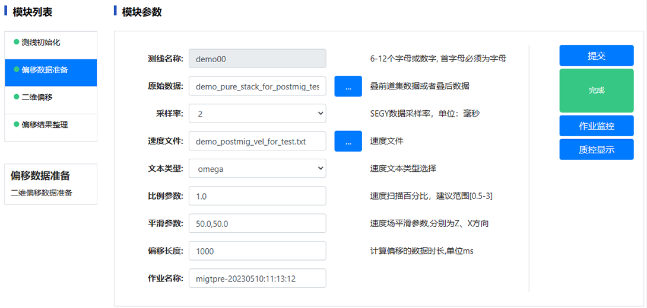Image resolution: width=647 pixels, height=308 pixels.
Task: Click the 作业名称 job name field
Action: tap(257, 278)
